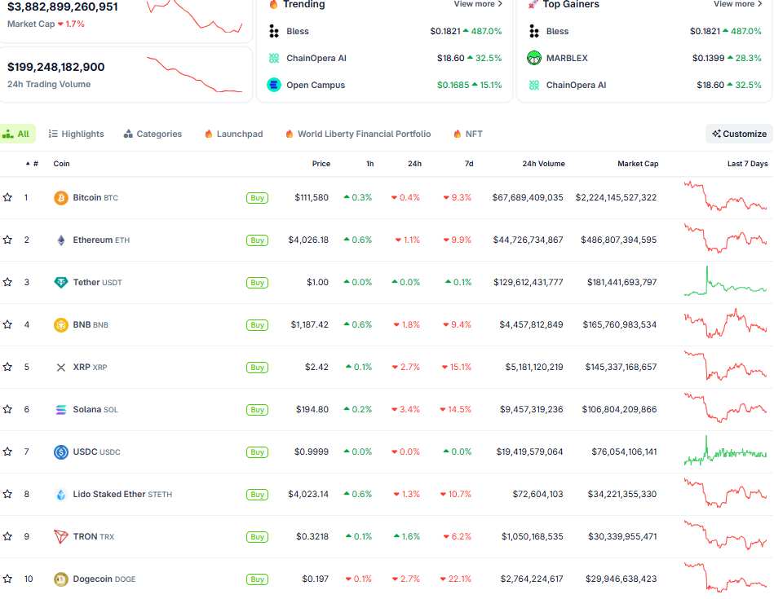
Task: Sort the table by the # column arrow
Action: tap(27, 163)
